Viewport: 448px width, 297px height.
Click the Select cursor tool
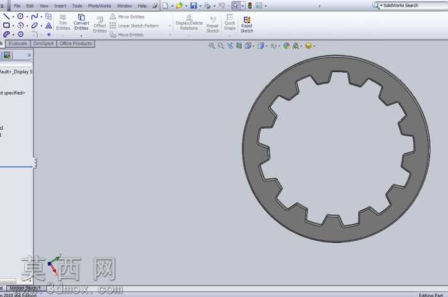pos(236,5)
